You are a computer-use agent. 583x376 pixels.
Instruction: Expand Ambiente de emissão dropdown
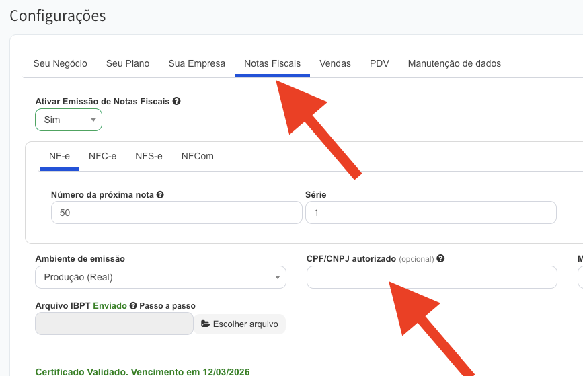(x=160, y=277)
